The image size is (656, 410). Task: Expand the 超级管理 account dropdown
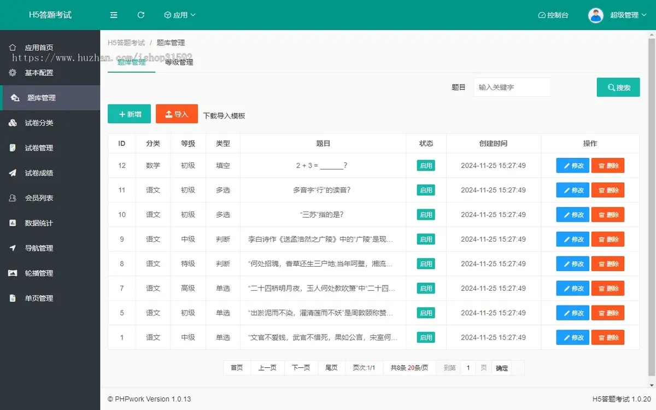tap(628, 15)
